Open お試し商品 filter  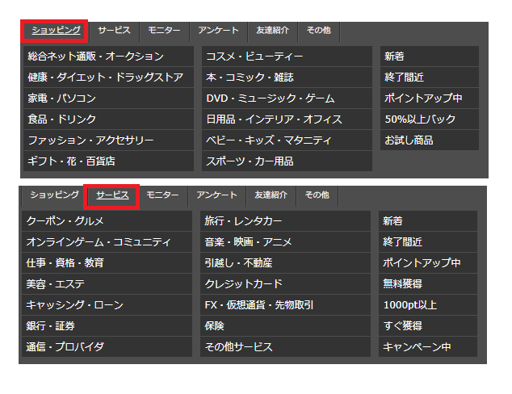point(430,140)
